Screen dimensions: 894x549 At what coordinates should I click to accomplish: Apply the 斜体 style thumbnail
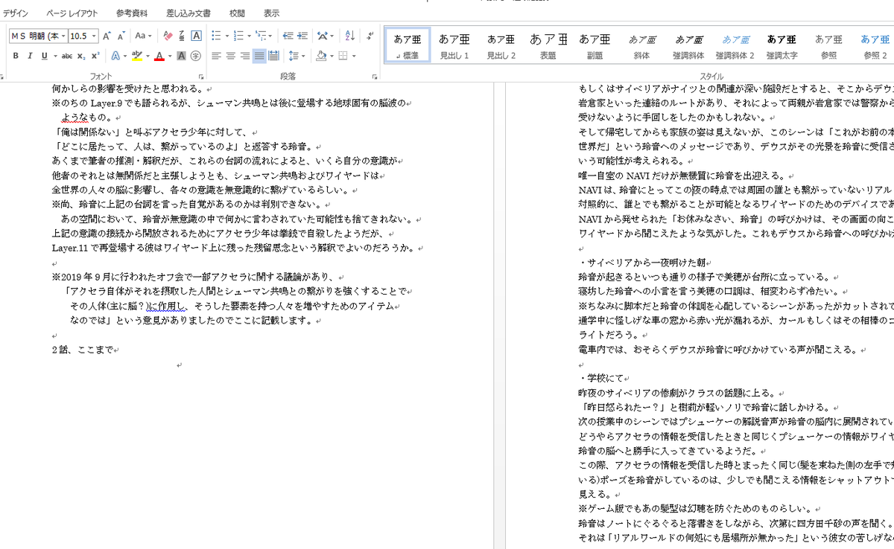click(x=641, y=45)
